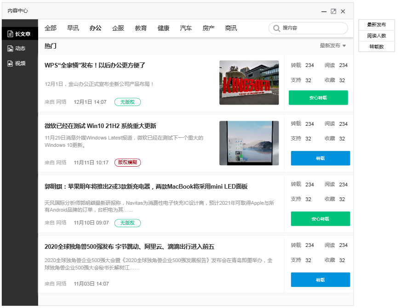This screenshot has height=308, width=401.
Task: Select 阅读人数 sort option
Action: (x=377, y=36)
